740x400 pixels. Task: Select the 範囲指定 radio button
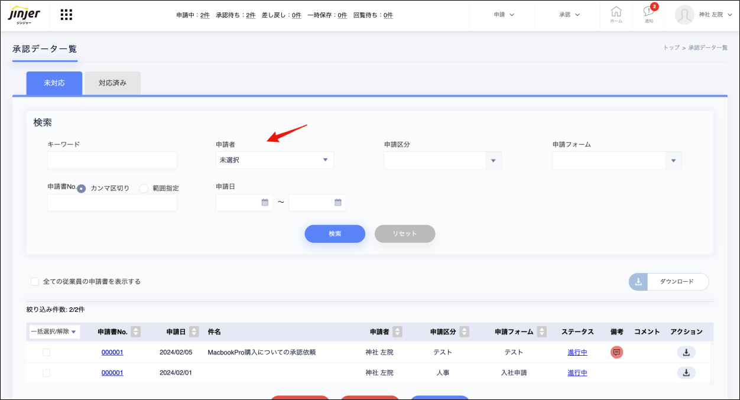pyautogui.click(x=144, y=188)
